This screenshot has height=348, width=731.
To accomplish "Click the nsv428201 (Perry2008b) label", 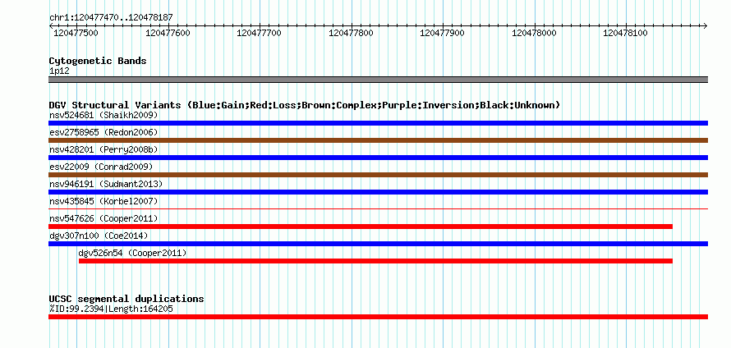I will click(103, 149).
